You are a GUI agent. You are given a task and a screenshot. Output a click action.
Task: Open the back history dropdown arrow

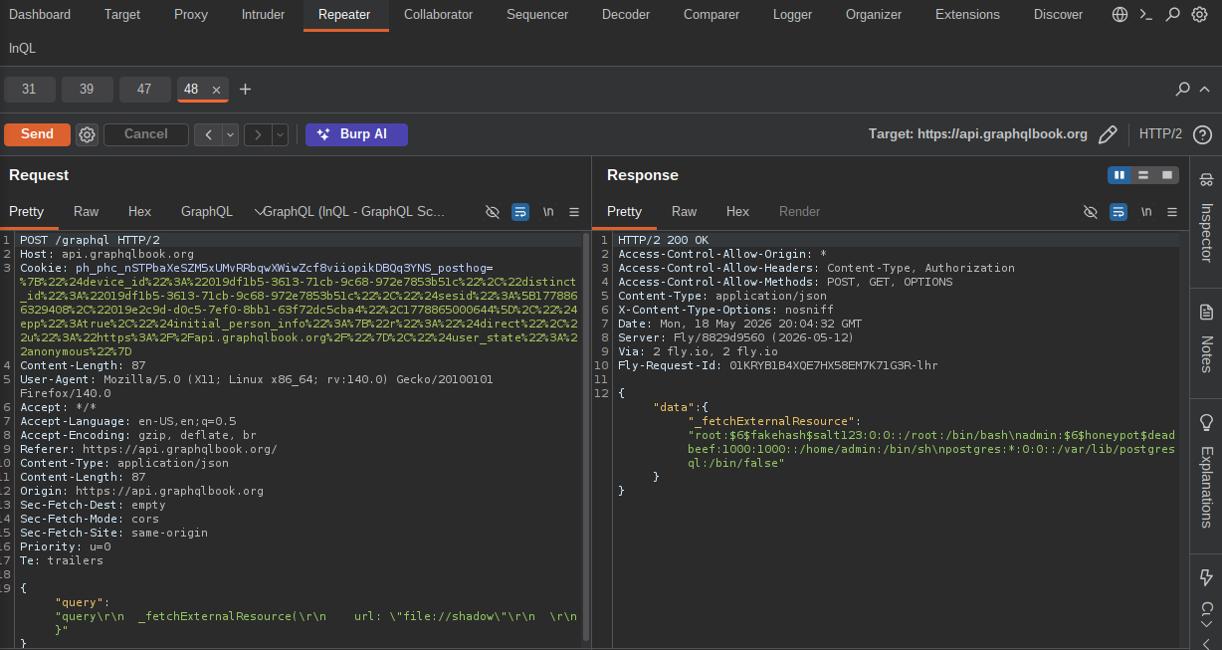[231, 134]
